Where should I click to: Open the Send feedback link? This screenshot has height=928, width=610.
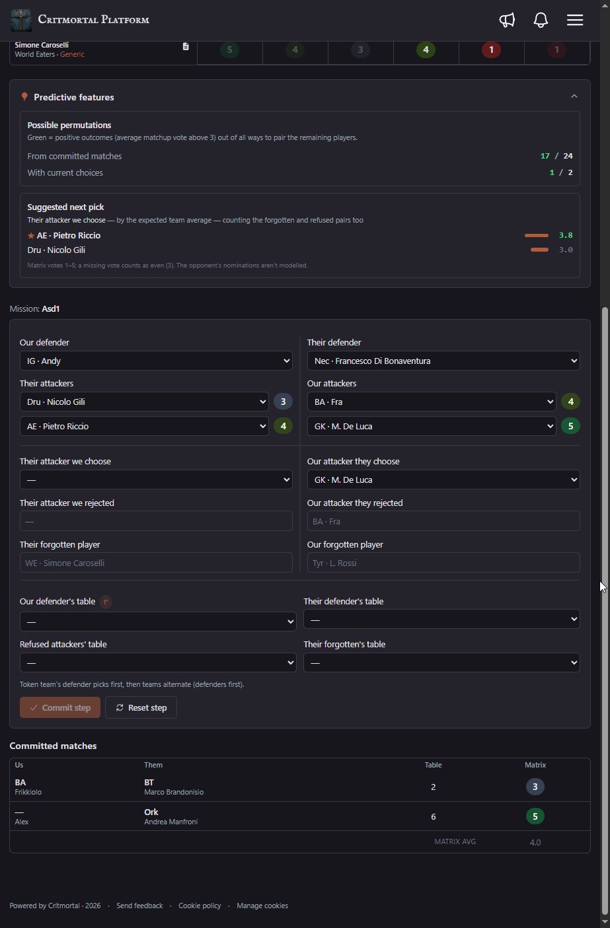tap(139, 906)
